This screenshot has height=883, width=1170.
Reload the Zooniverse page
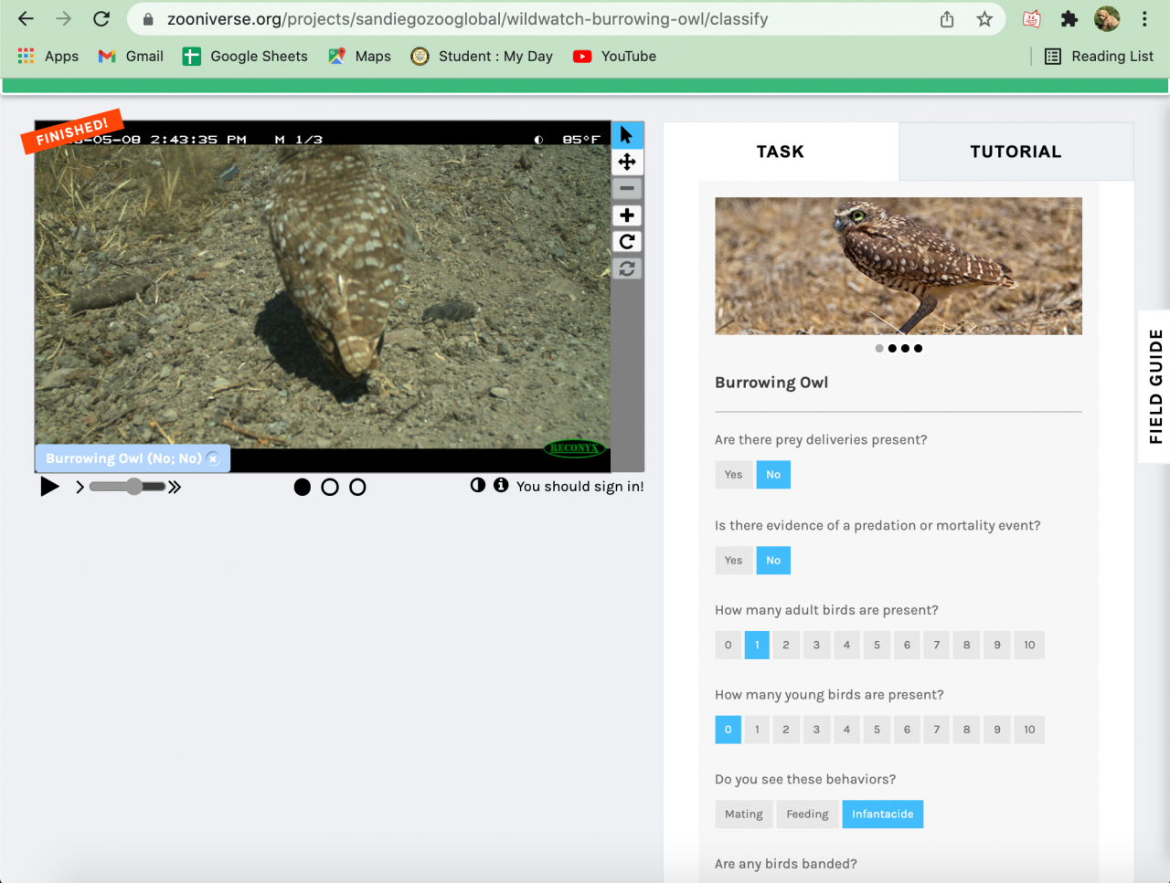pos(101,18)
